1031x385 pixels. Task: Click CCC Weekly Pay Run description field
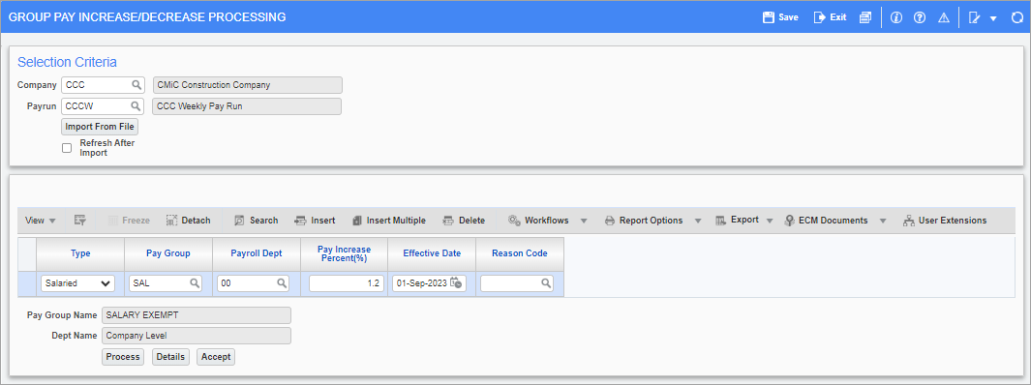click(x=247, y=105)
